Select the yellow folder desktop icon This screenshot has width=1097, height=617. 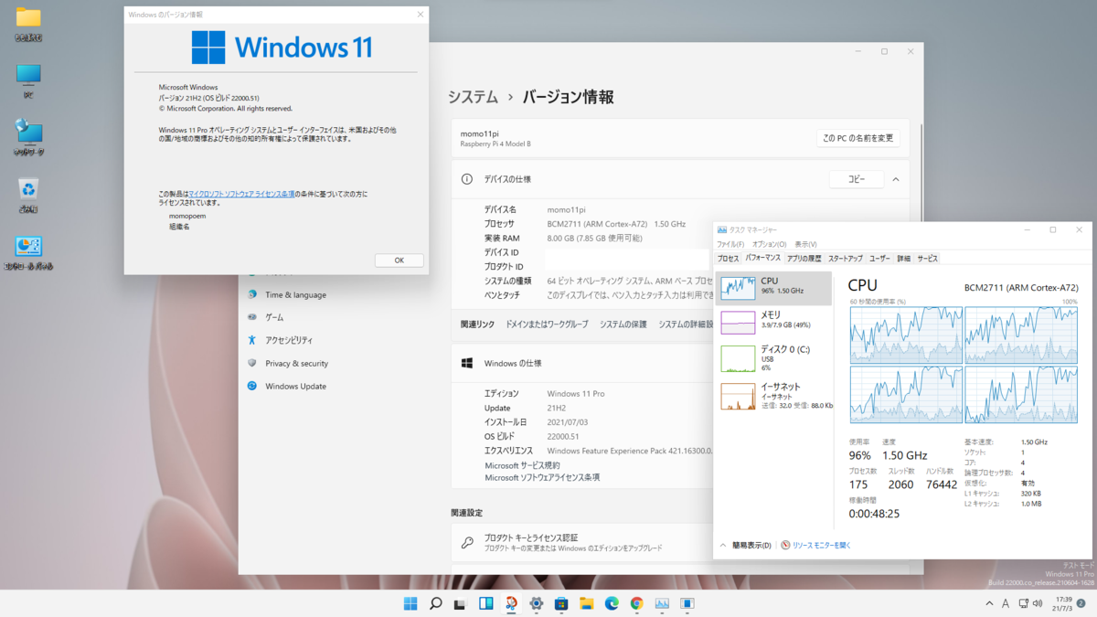[28, 25]
